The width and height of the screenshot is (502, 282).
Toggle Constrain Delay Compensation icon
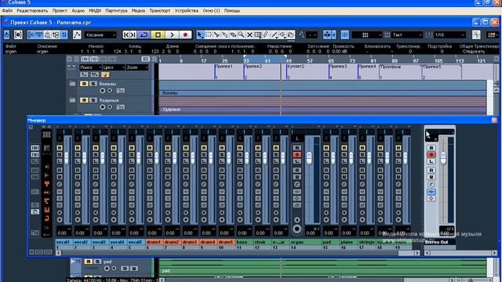coord(18,34)
